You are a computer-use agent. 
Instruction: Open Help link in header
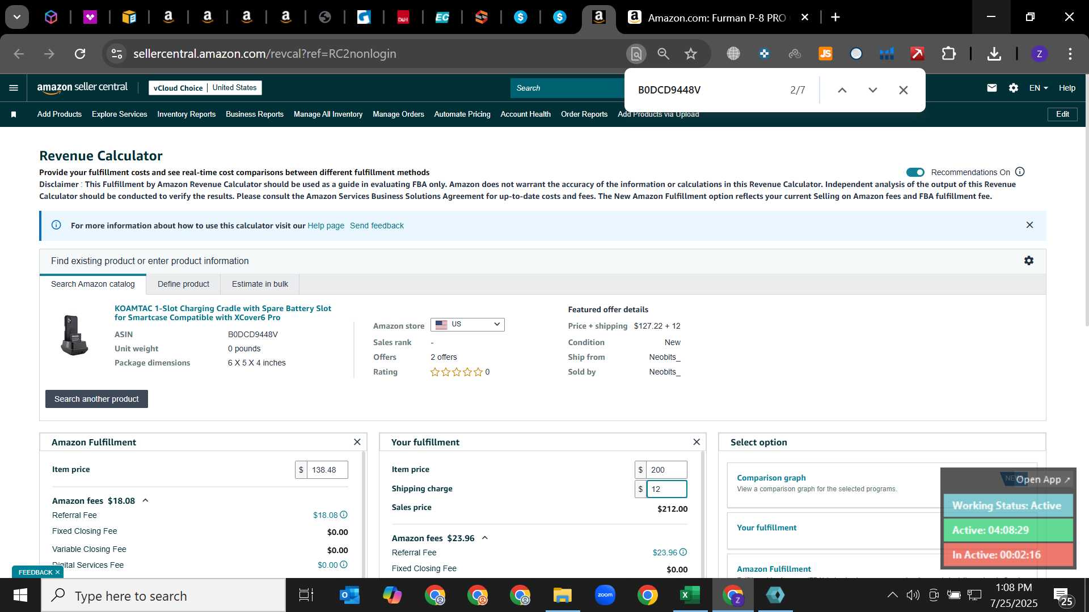pos(1067,88)
